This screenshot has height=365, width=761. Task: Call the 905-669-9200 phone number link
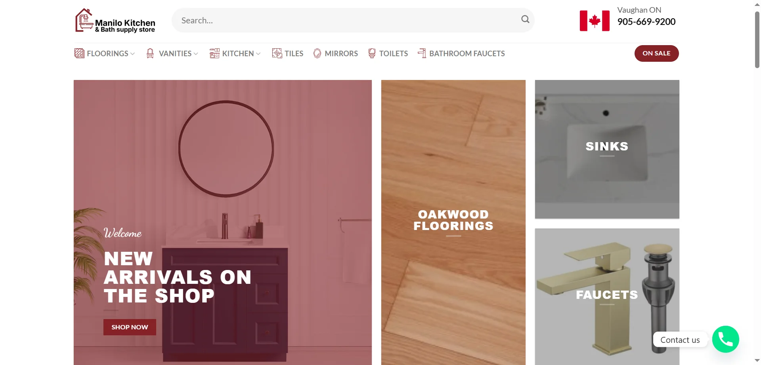pos(646,22)
